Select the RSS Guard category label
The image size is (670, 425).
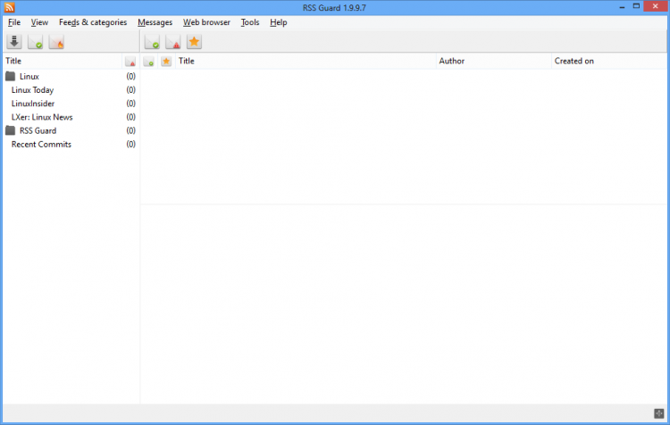(38, 130)
